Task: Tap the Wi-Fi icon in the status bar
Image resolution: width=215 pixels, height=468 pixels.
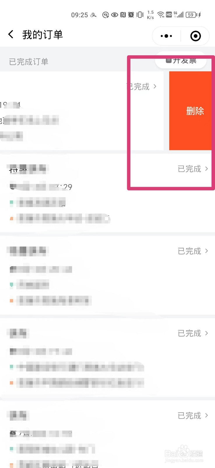Action: click(161, 15)
